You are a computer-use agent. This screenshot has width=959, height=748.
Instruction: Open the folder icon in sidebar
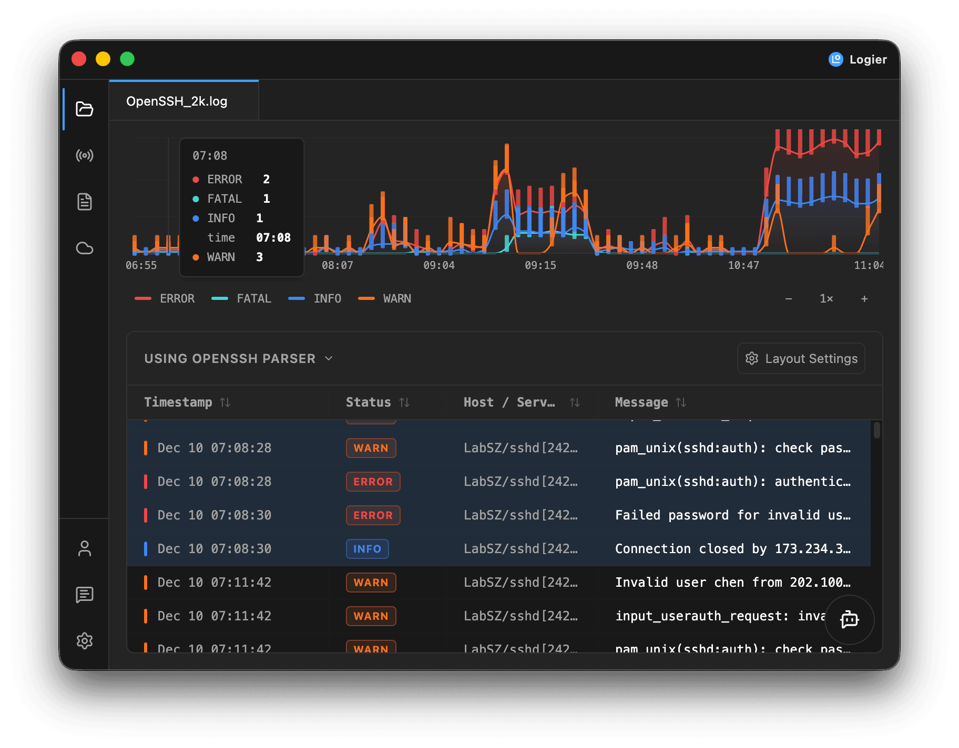click(x=84, y=109)
